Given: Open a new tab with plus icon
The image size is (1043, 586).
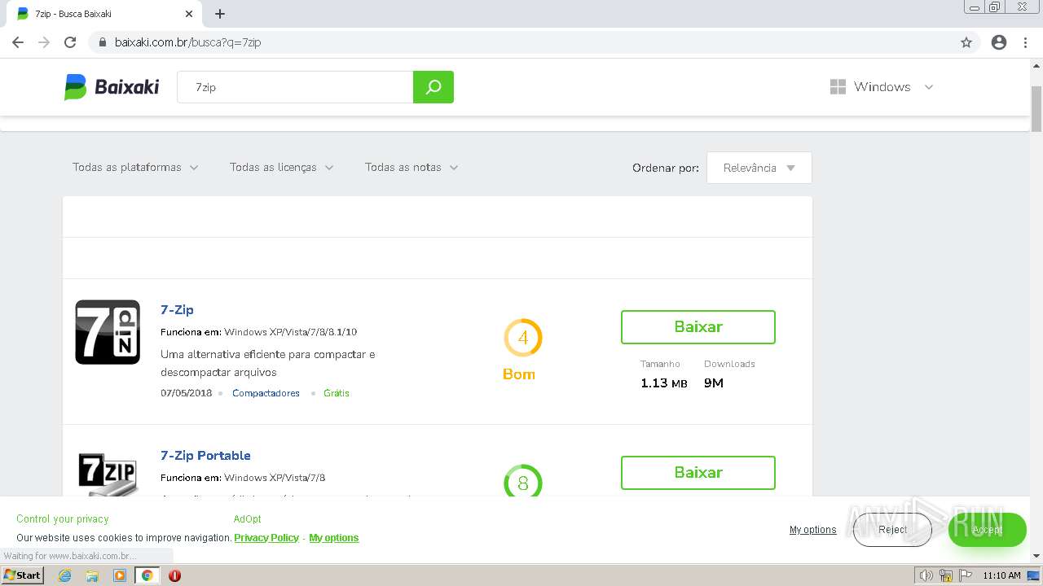Looking at the screenshot, I should 220,14.
